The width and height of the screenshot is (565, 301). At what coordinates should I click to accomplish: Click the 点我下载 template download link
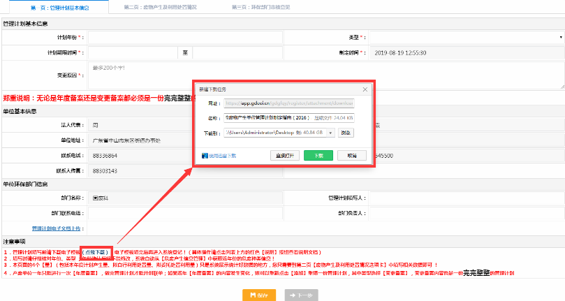96,252
